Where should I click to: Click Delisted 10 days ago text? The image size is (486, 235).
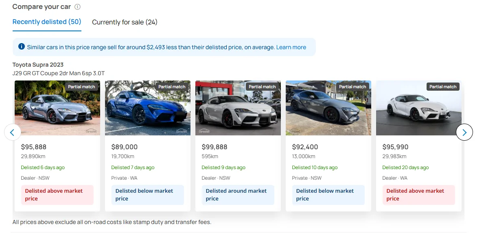(x=315, y=168)
